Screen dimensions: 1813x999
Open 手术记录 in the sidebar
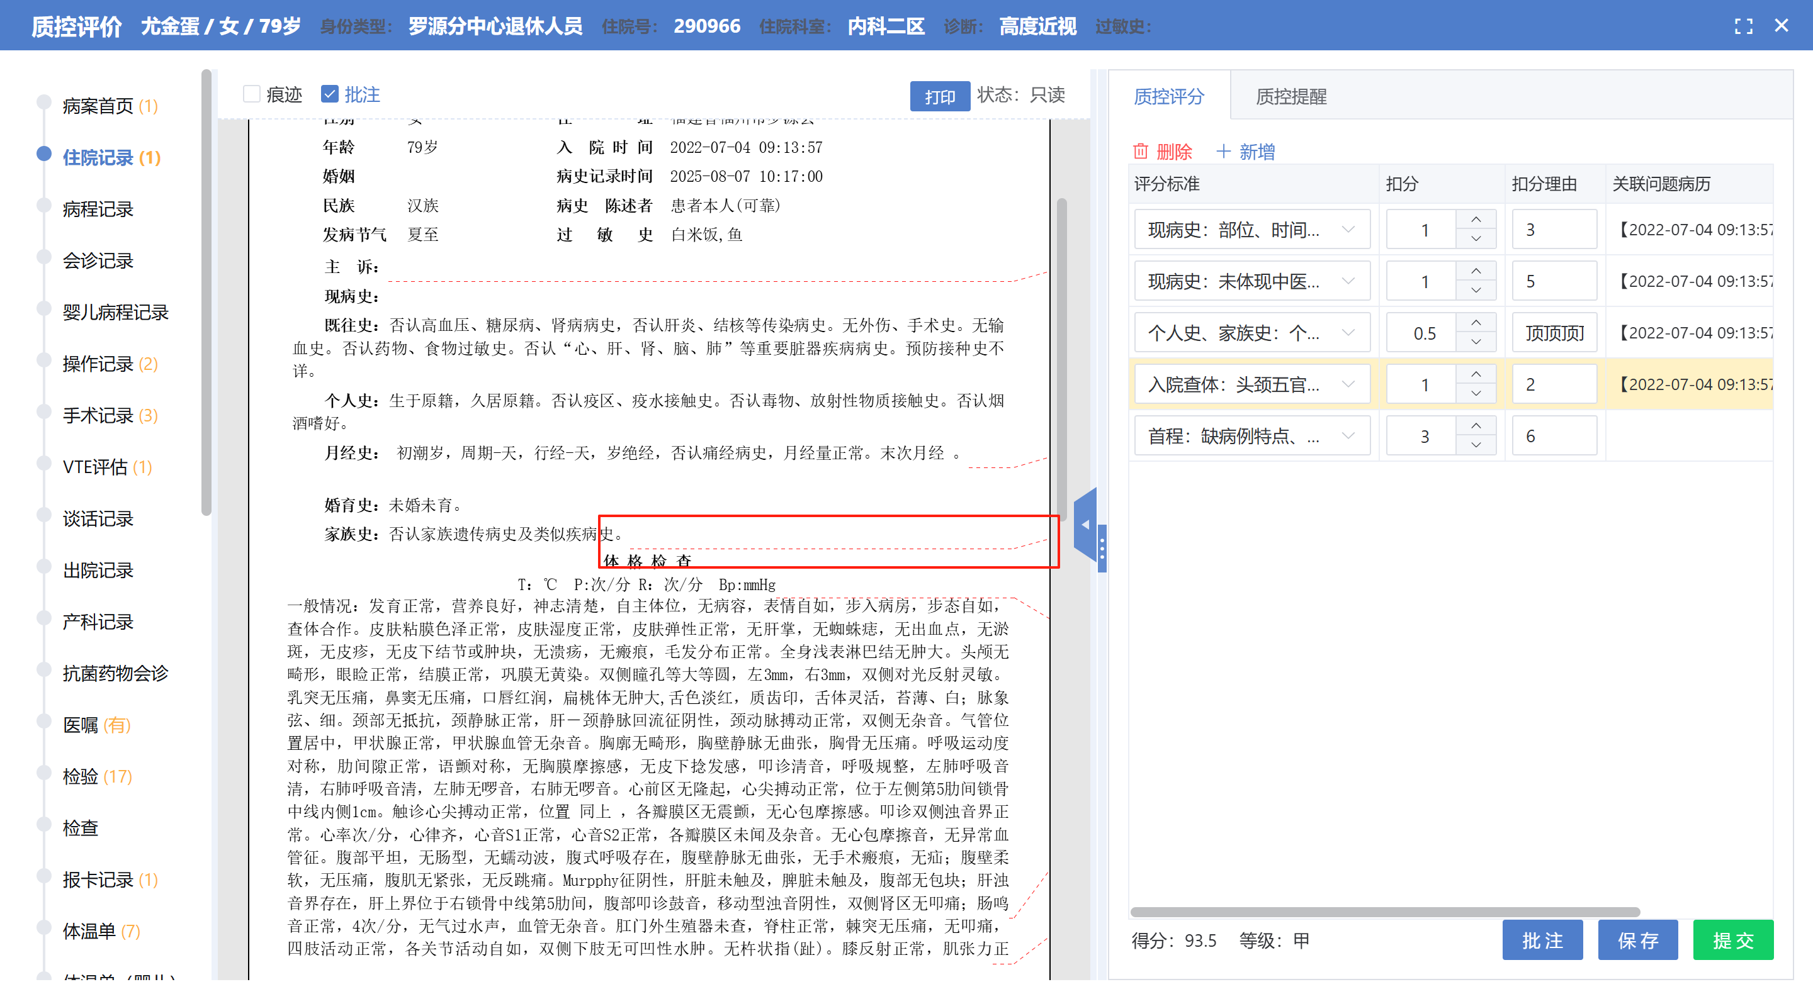tap(98, 415)
